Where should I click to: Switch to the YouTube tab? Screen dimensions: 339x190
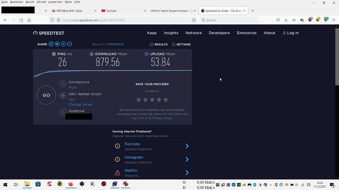click(123, 11)
